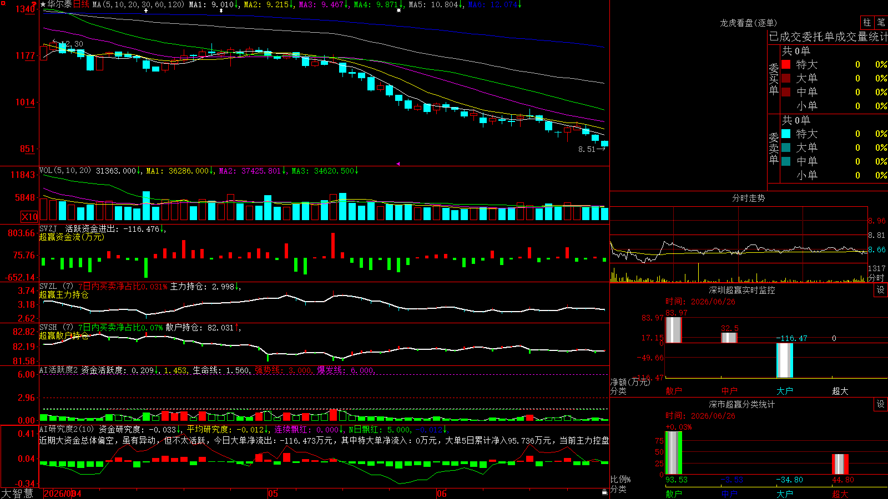Click the 分时走势 panel title
This screenshot has height=499, width=888.
click(x=748, y=198)
